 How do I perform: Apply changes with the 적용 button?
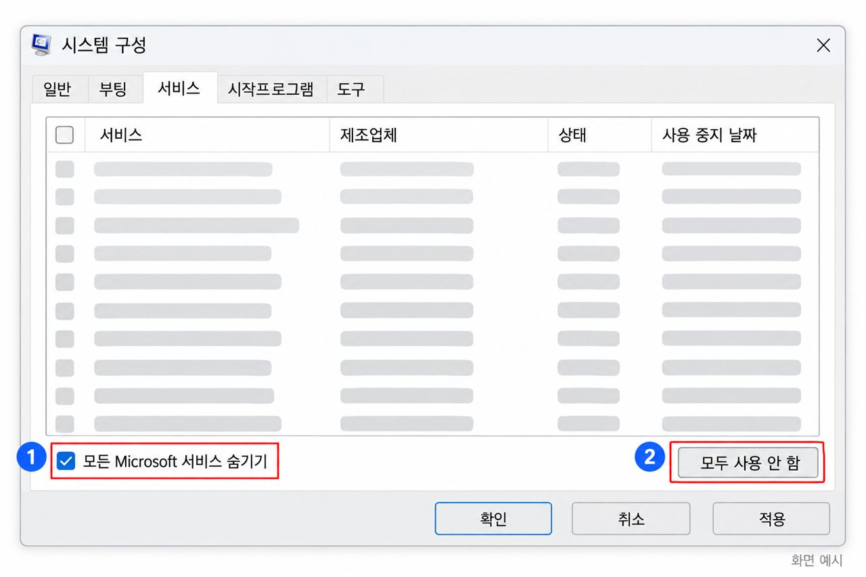click(771, 519)
